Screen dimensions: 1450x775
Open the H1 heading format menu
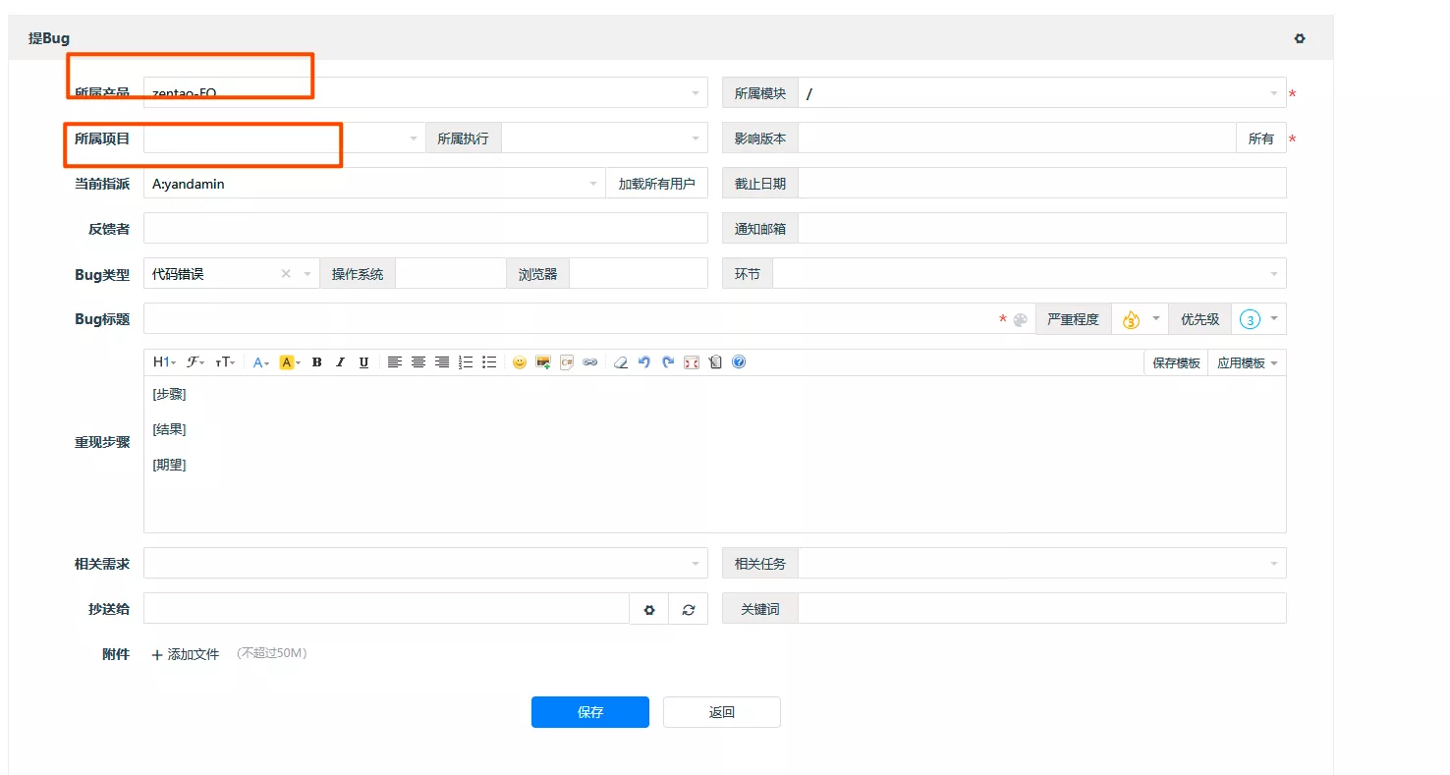tap(164, 362)
